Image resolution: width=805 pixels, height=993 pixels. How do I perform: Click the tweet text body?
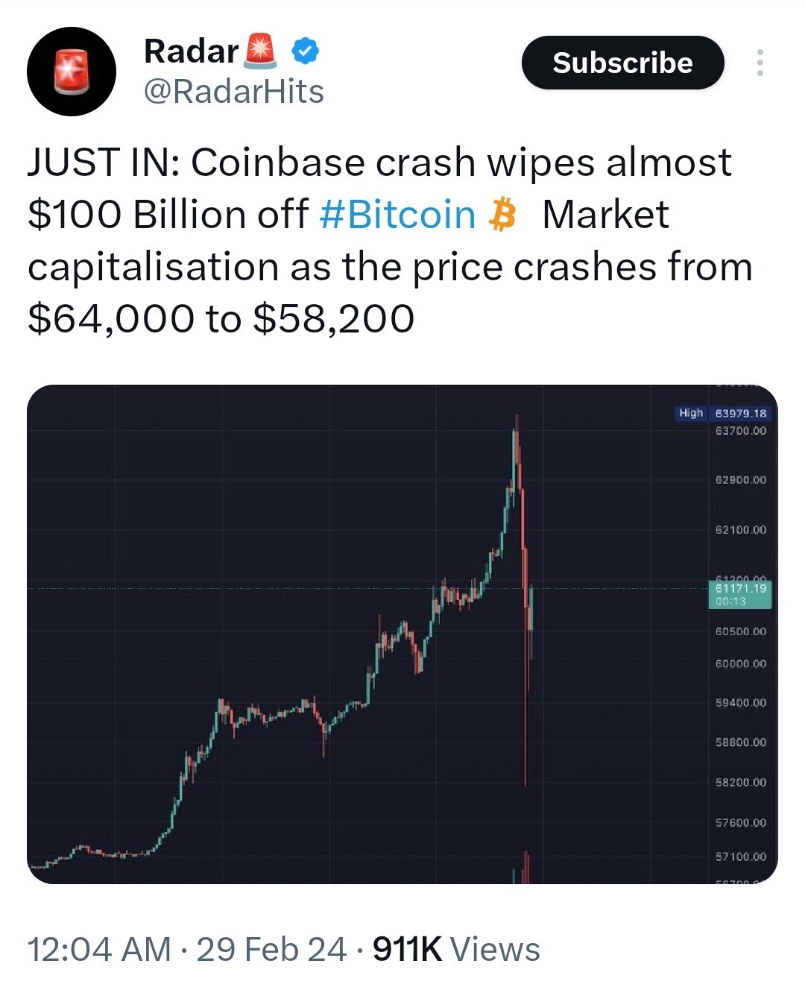[x=390, y=241]
